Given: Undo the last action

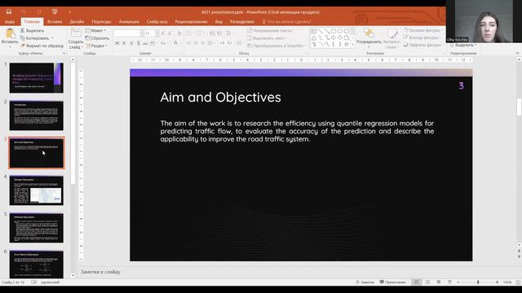Looking at the screenshot, I should (24, 11).
